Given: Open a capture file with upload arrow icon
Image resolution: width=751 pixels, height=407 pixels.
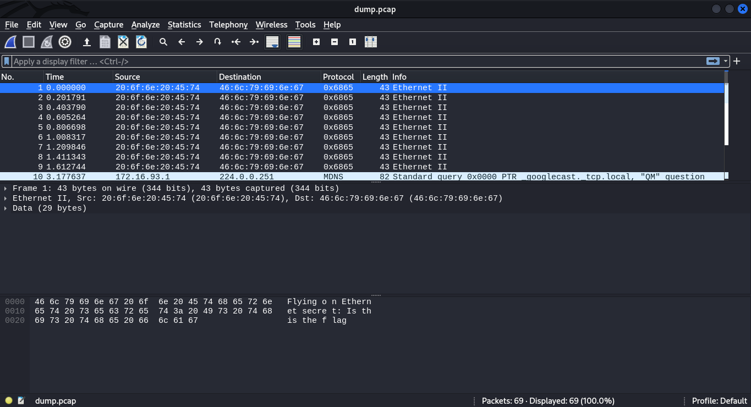Looking at the screenshot, I should coord(87,42).
